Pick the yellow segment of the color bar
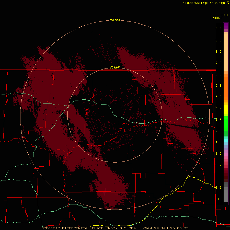Viewport: 230px width, 230px height. click(x=226, y=109)
